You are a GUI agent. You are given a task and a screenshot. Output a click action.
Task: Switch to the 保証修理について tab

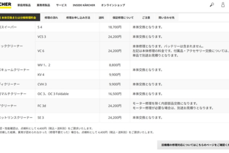click(123, 18)
